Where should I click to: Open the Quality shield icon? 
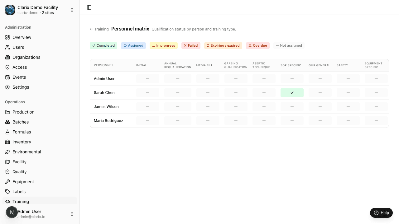(7, 172)
